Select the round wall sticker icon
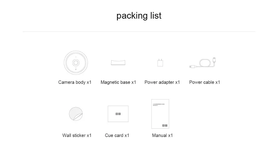278x149 pixels. click(76, 114)
